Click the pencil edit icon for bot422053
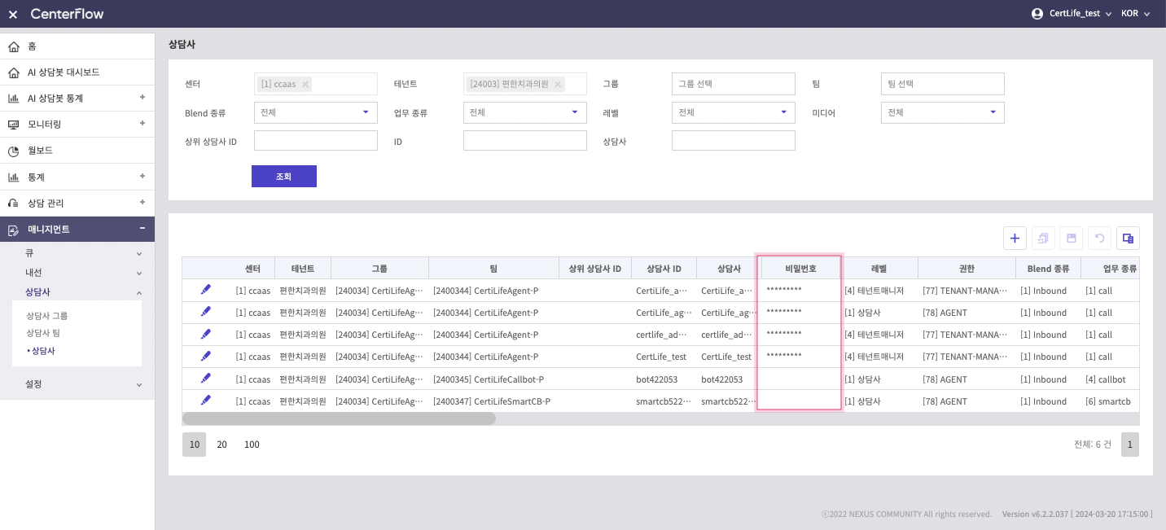Viewport: 1166px width, 530px height. pos(205,379)
